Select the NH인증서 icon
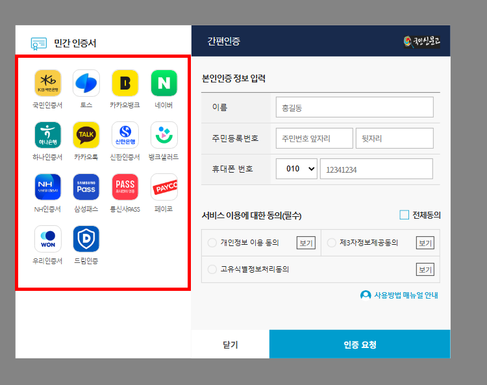The image size is (487, 385). coord(47,186)
